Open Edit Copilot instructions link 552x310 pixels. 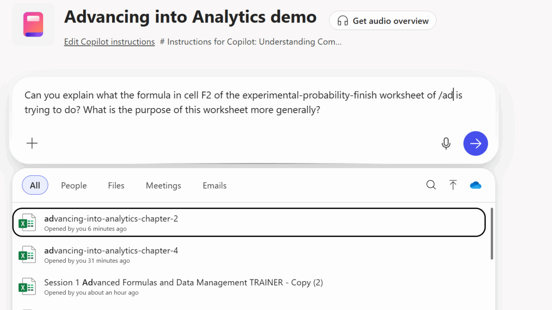click(x=109, y=42)
